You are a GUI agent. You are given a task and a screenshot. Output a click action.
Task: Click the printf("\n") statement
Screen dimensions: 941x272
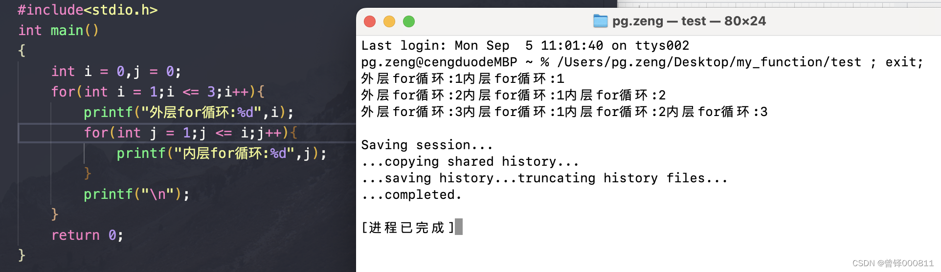[136, 194]
